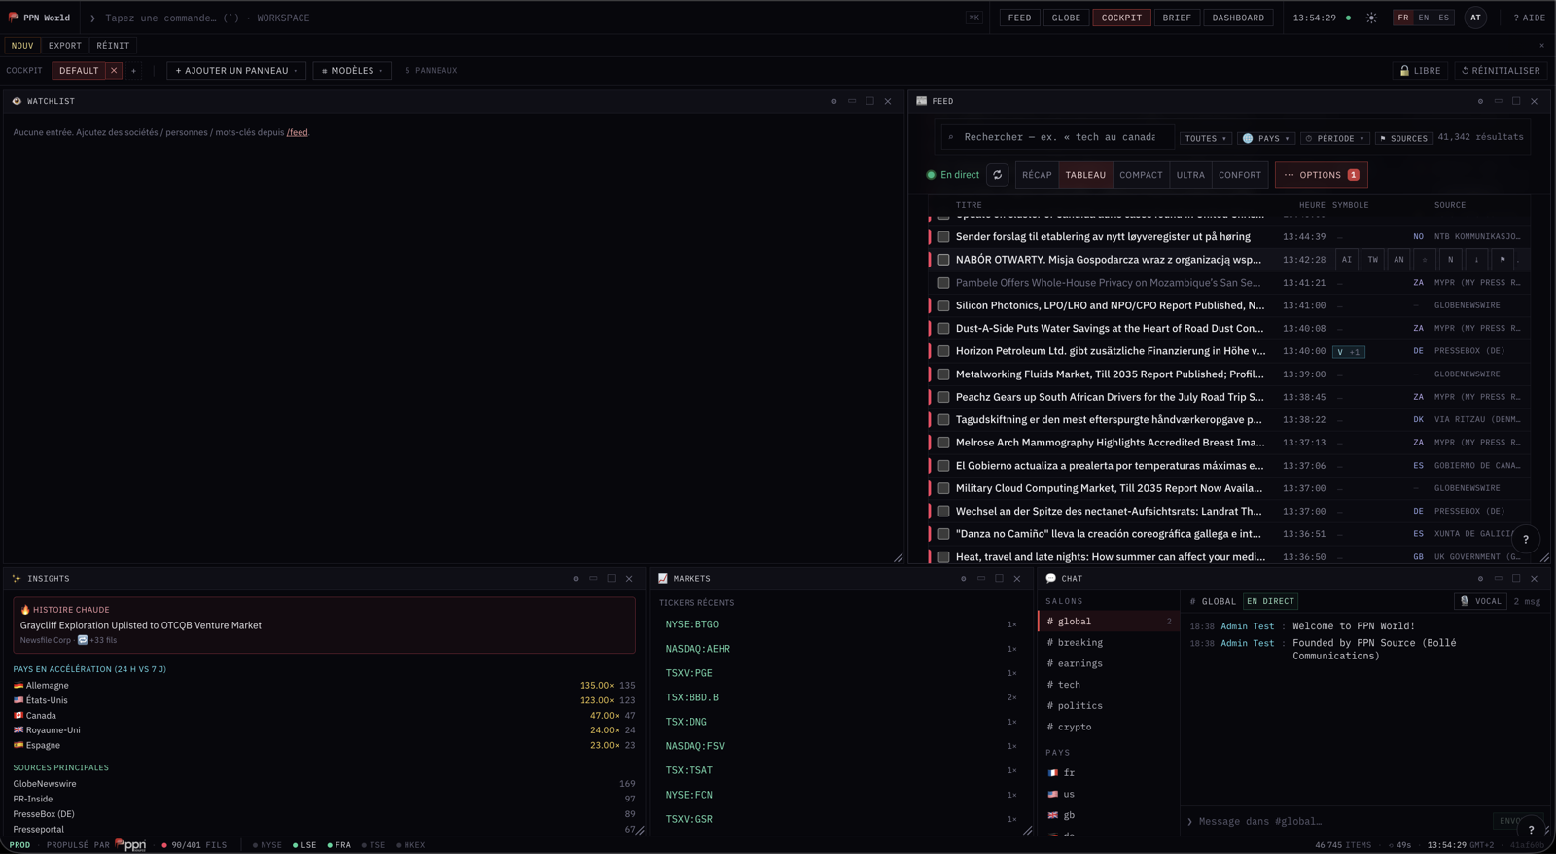Open Chat panel settings gear
This screenshot has width=1556, height=854.
click(1480, 579)
